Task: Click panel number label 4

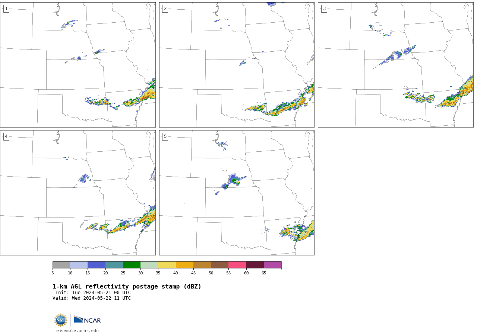Action: coord(6,136)
